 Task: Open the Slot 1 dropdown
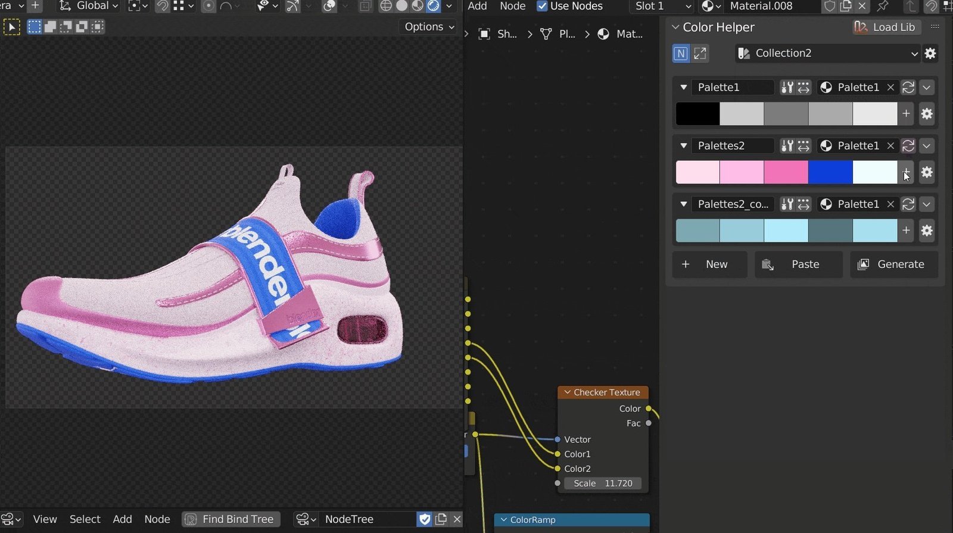tap(662, 6)
